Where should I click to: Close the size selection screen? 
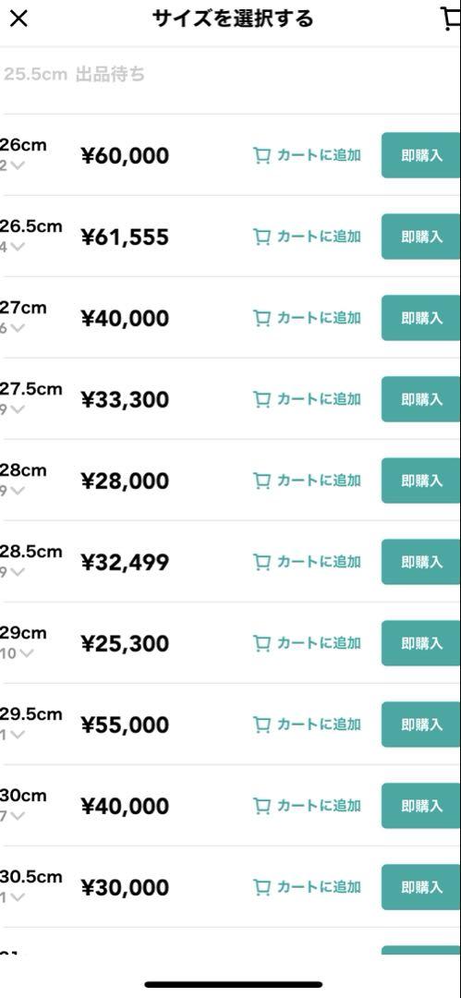click(x=19, y=19)
